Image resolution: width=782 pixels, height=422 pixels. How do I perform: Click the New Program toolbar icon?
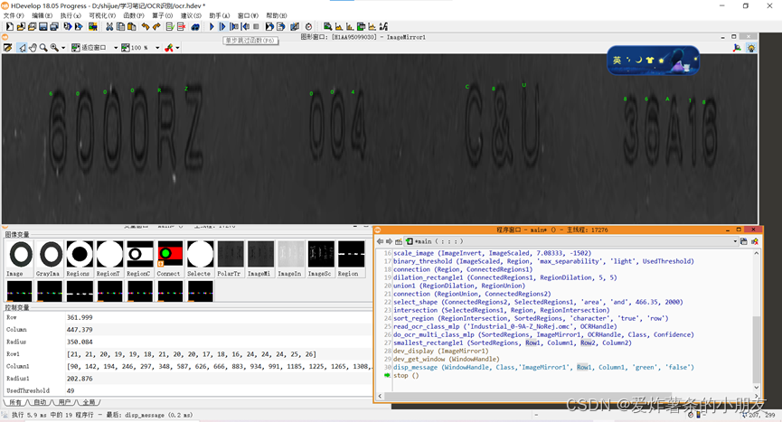9,26
